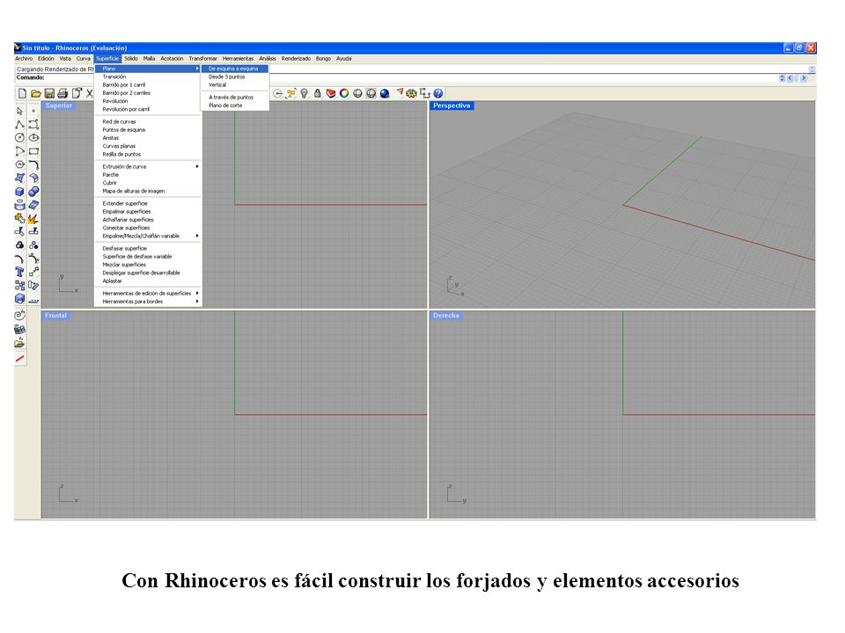845x633 pixels.
Task: Select the Polygon tool in sidebar
Action: coord(20,164)
